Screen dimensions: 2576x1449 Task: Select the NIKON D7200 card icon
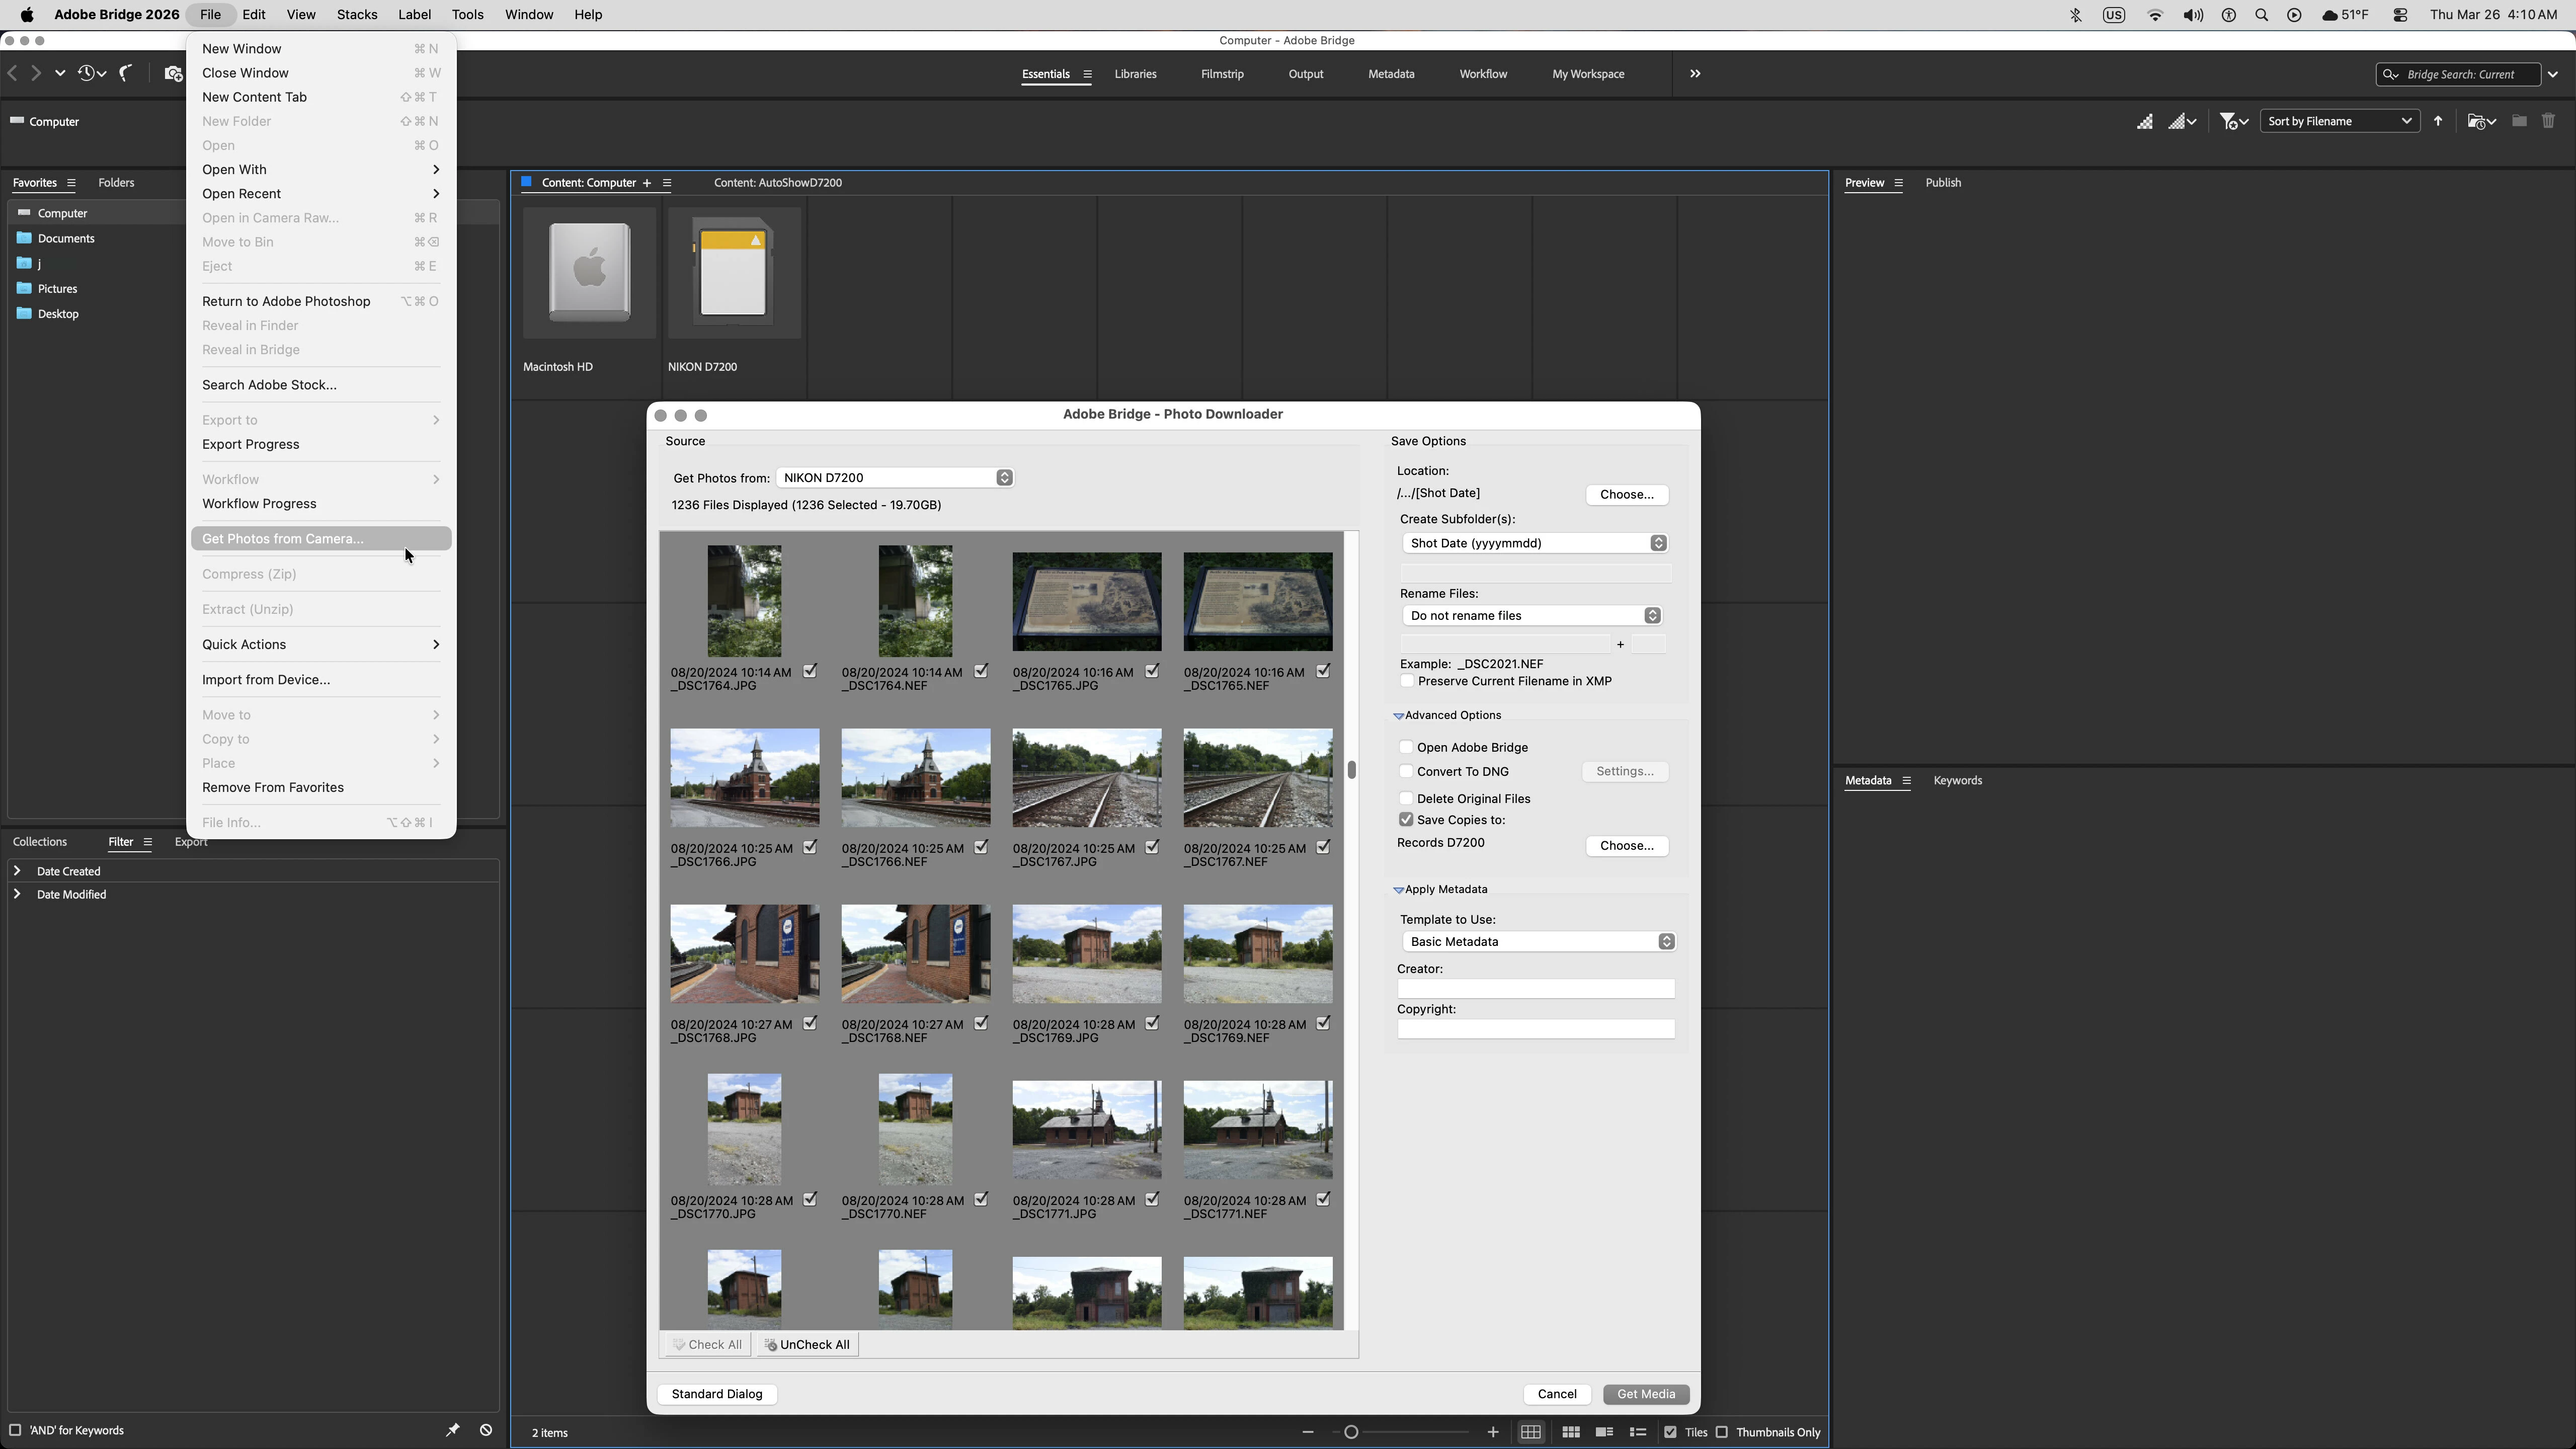pyautogui.click(x=734, y=273)
